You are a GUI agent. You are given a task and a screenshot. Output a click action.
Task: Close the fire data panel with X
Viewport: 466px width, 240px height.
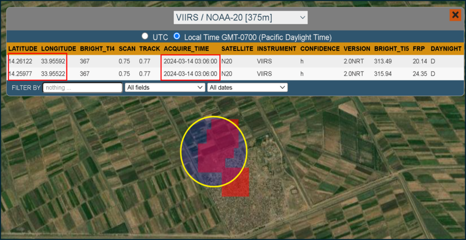[455, 15]
